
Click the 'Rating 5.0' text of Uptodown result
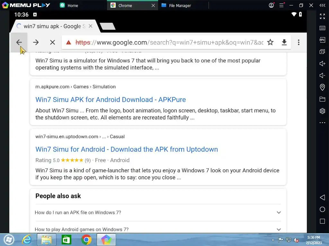pyautogui.click(x=48, y=160)
